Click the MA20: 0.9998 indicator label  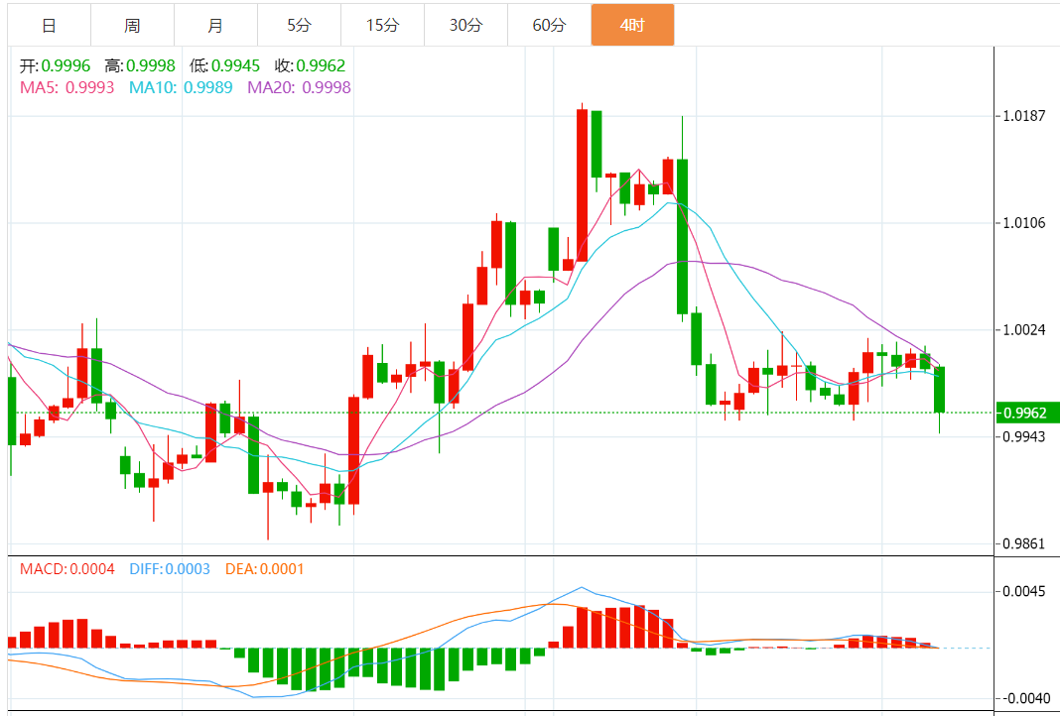(x=300, y=87)
